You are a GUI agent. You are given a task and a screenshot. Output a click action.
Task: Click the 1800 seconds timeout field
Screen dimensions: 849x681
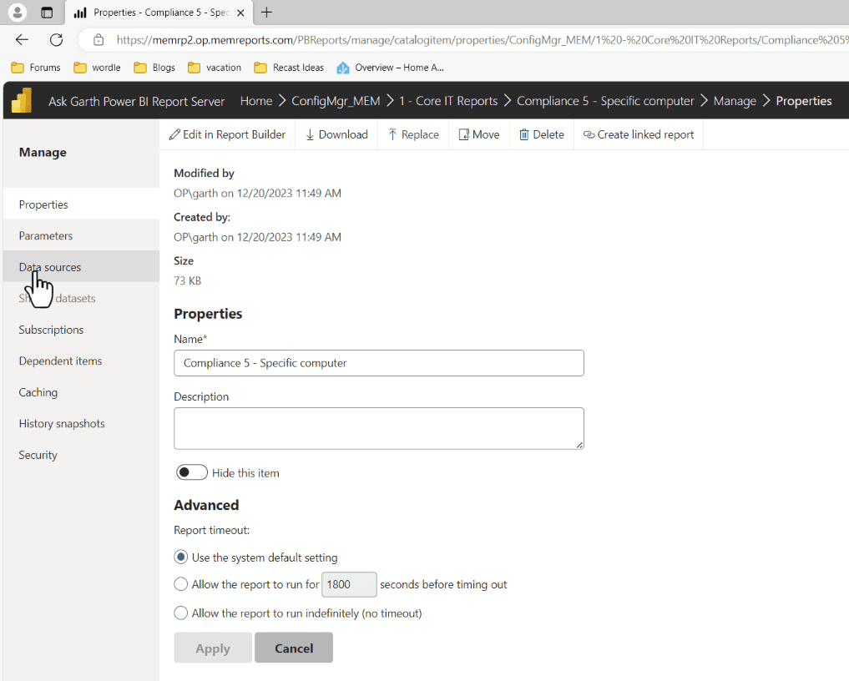click(349, 584)
